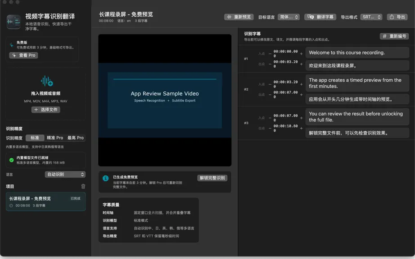
Task: Decrease subtitle #2 in-point with minus
Action: tap(270, 84)
